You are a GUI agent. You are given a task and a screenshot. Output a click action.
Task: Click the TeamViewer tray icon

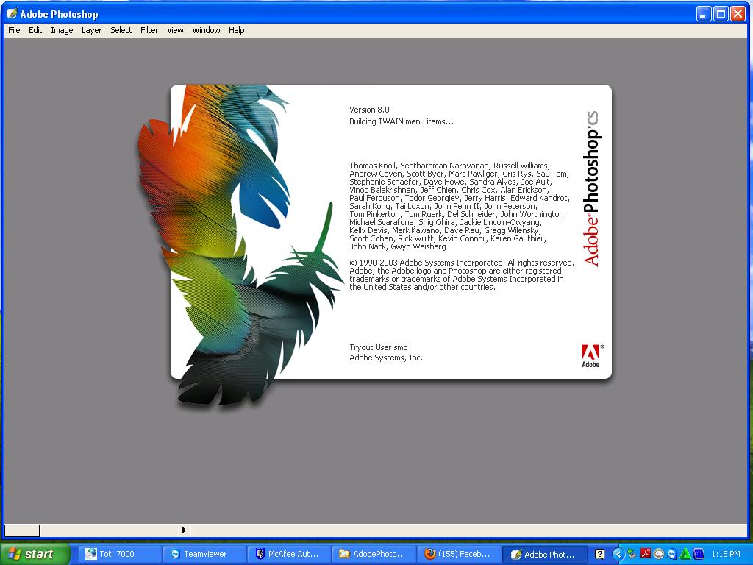(x=672, y=554)
